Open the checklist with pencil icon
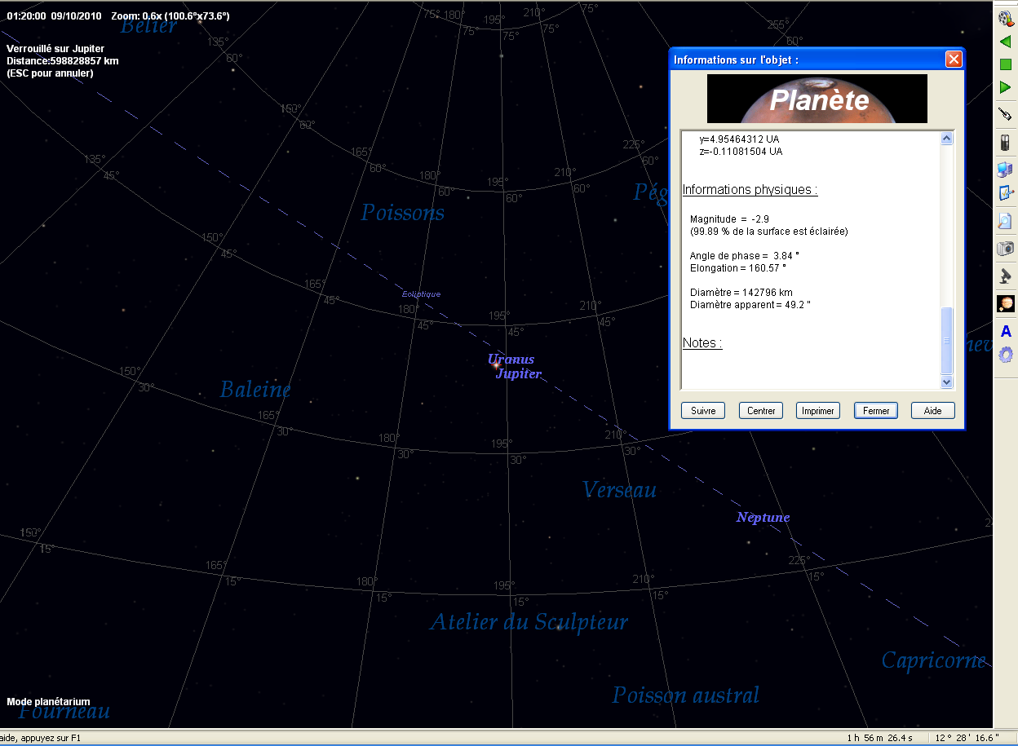1018x746 pixels. [1005, 194]
